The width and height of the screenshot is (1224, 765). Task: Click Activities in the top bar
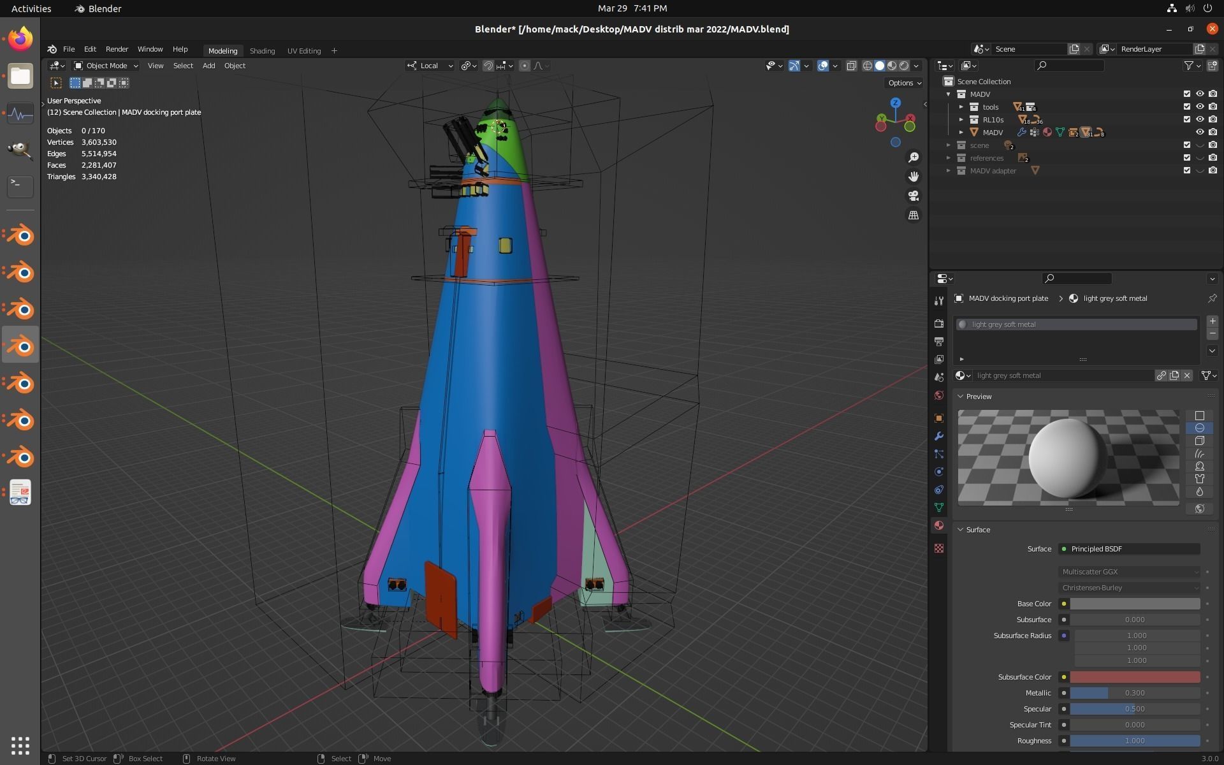31,8
